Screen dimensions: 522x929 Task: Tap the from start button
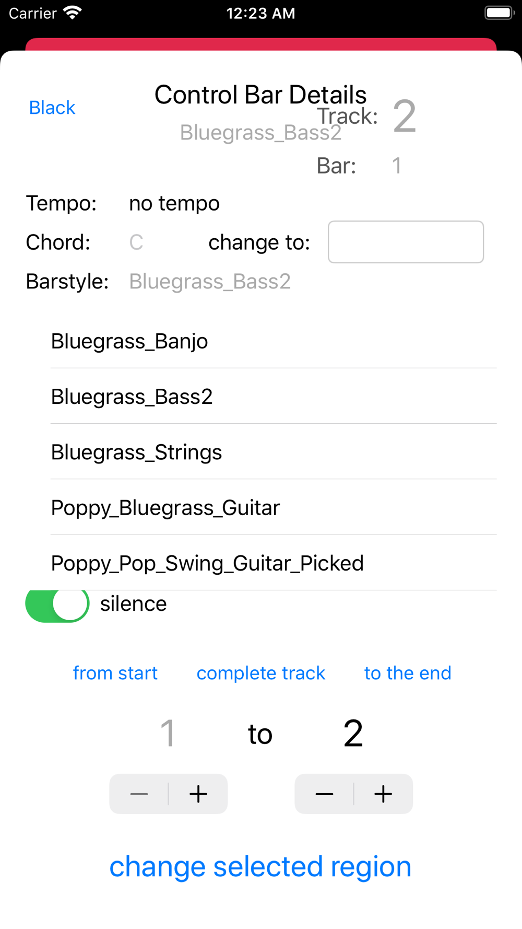point(115,673)
